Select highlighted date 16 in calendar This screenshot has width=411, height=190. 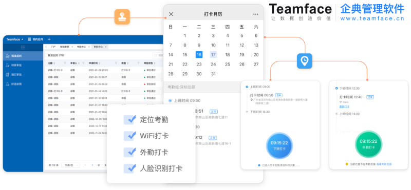199,55
